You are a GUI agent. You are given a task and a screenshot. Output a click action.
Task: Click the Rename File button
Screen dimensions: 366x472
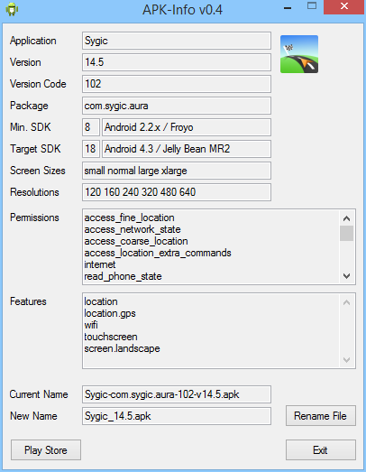click(x=321, y=416)
